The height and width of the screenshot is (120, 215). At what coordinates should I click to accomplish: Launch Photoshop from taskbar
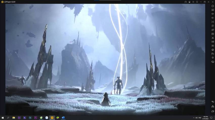tap(30, 118)
